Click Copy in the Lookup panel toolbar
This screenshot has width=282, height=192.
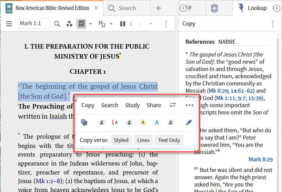point(189,24)
